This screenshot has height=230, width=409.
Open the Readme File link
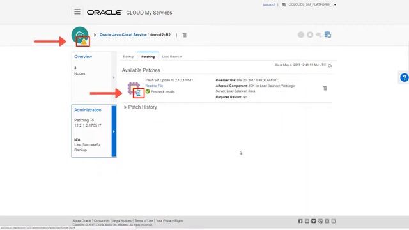coord(154,86)
